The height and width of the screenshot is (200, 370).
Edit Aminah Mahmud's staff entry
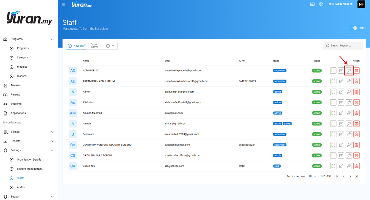tap(341, 113)
